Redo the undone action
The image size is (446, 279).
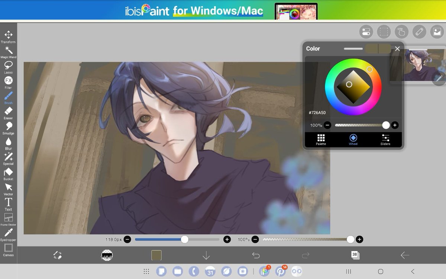point(306,255)
